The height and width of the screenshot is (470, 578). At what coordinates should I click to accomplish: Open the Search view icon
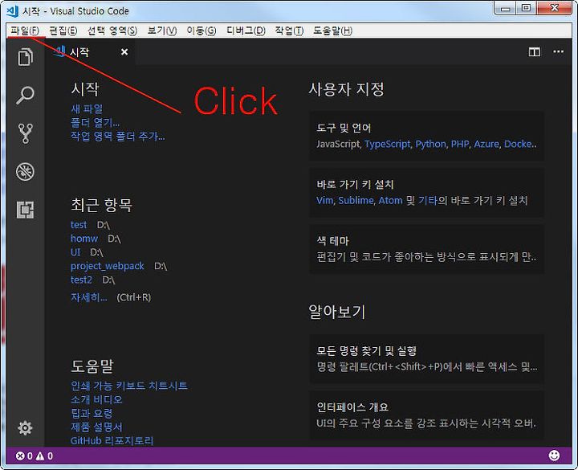25,95
